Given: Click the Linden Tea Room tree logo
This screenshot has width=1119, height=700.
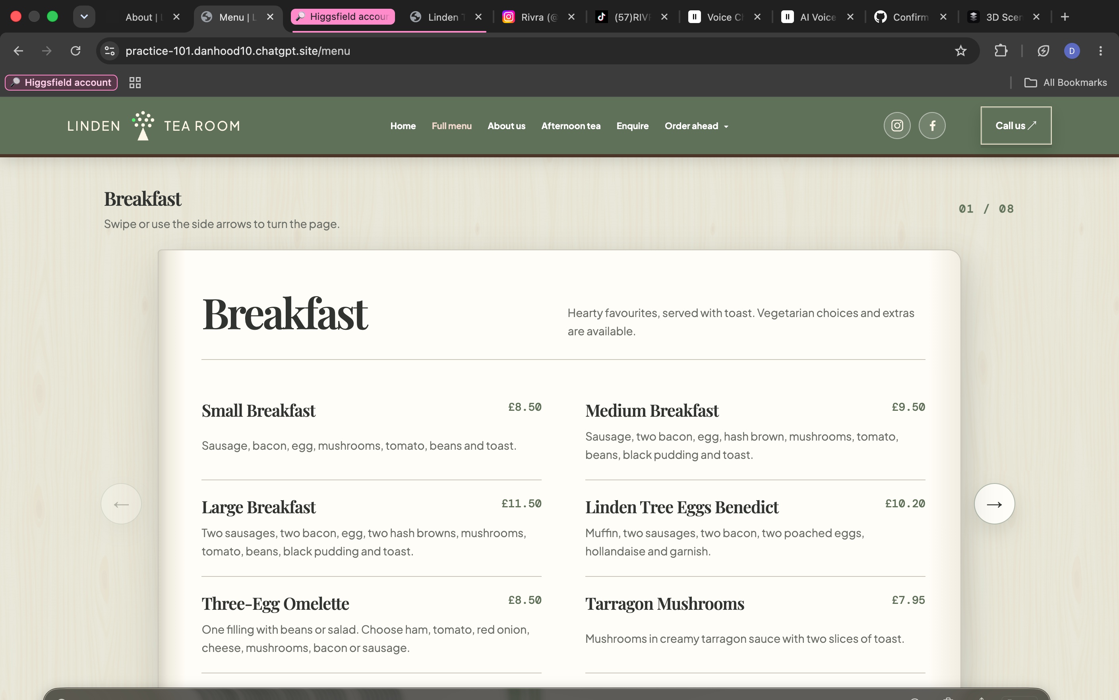Looking at the screenshot, I should click(143, 126).
